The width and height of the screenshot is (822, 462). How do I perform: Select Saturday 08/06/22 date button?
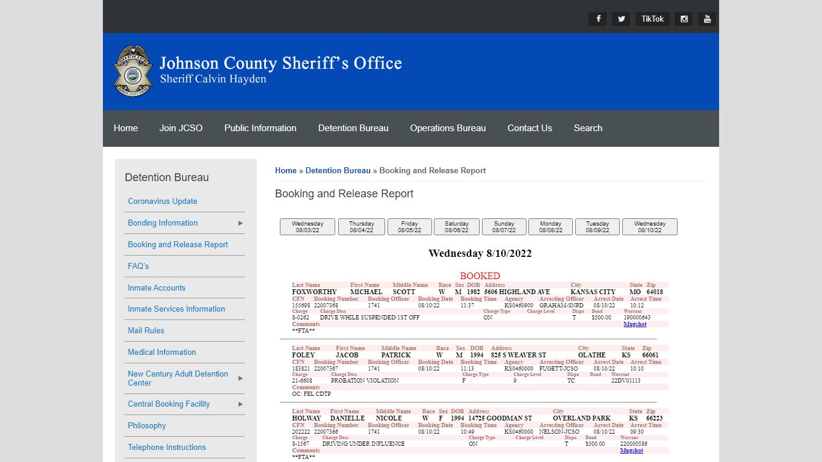click(457, 227)
